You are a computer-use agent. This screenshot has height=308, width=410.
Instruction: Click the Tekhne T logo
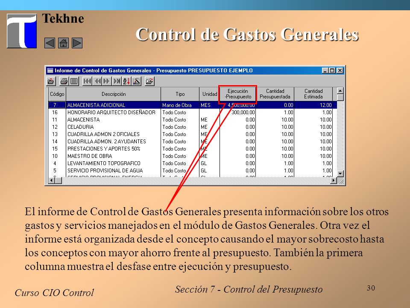click(x=22, y=31)
